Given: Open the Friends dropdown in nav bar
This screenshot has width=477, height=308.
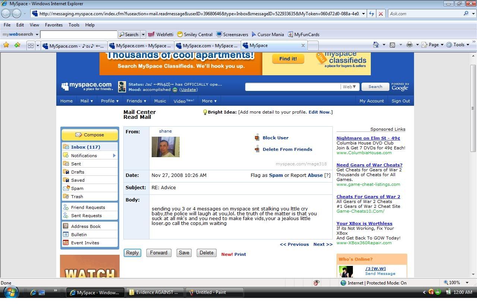Looking at the screenshot, I should [136, 101].
